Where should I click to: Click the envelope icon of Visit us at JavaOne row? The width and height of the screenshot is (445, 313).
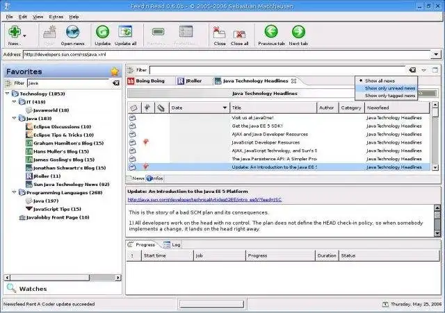(x=133, y=117)
